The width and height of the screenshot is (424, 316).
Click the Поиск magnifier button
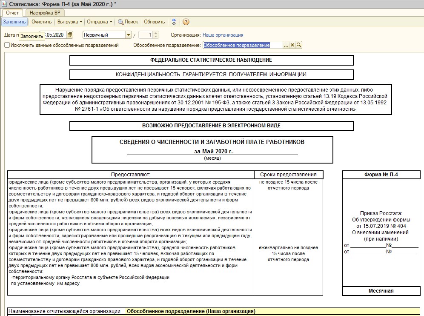click(128, 22)
